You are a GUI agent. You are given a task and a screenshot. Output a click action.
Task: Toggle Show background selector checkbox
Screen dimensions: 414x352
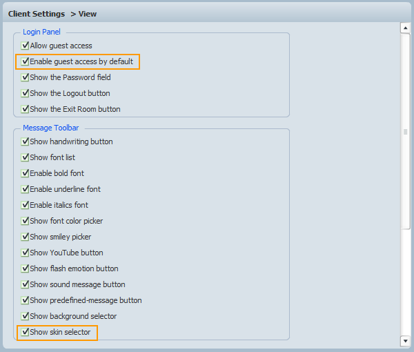[x=25, y=316]
